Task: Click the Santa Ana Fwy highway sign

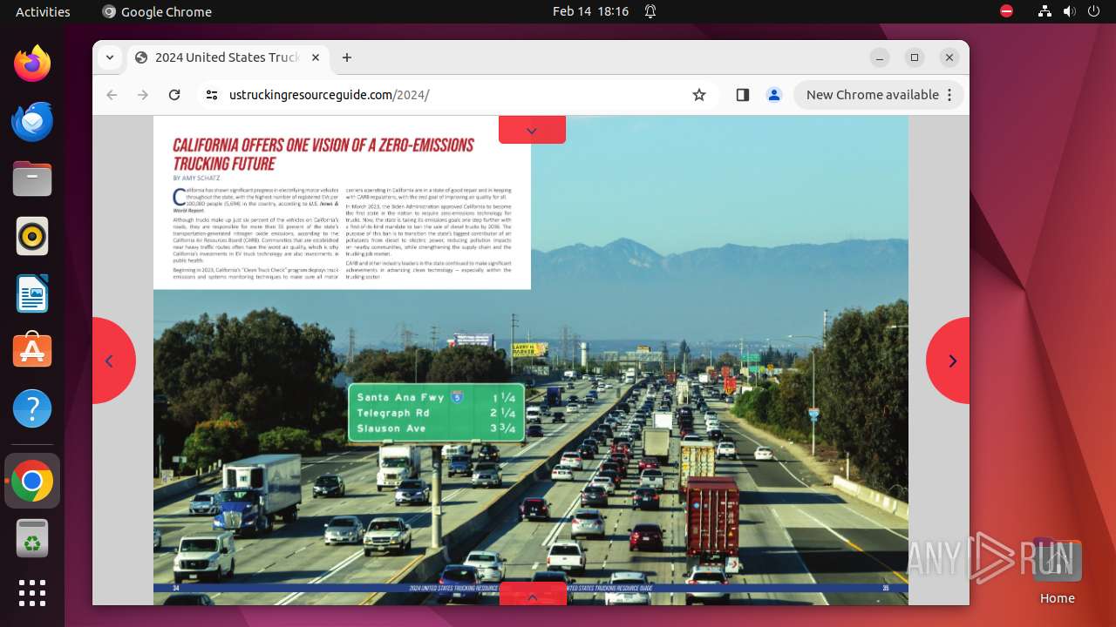Action: 436,413
